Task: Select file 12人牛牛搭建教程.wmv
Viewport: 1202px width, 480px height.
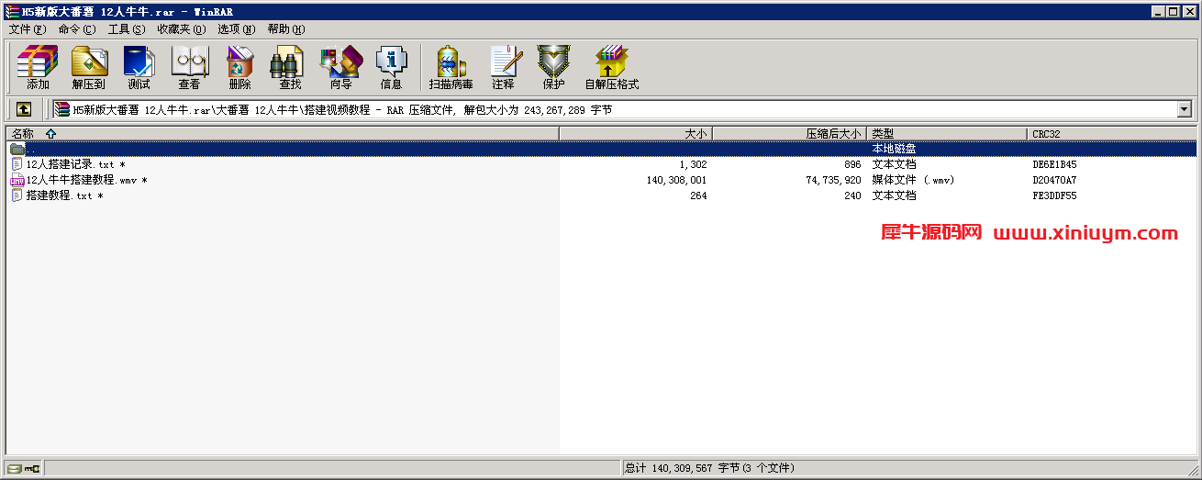Action: click(x=80, y=180)
